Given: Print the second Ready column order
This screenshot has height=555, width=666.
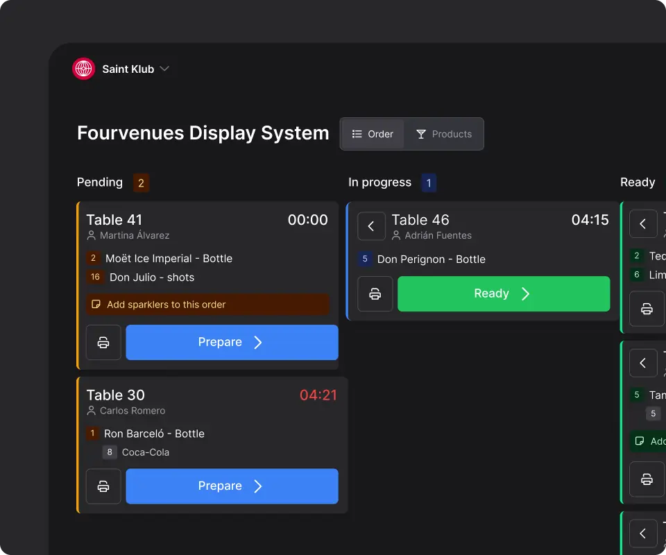Looking at the screenshot, I should 647,479.
